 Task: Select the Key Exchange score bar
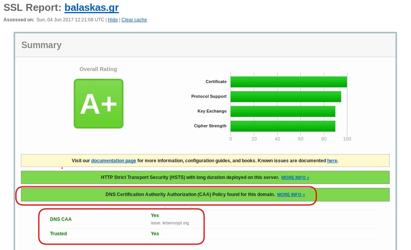pyautogui.click(x=283, y=111)
